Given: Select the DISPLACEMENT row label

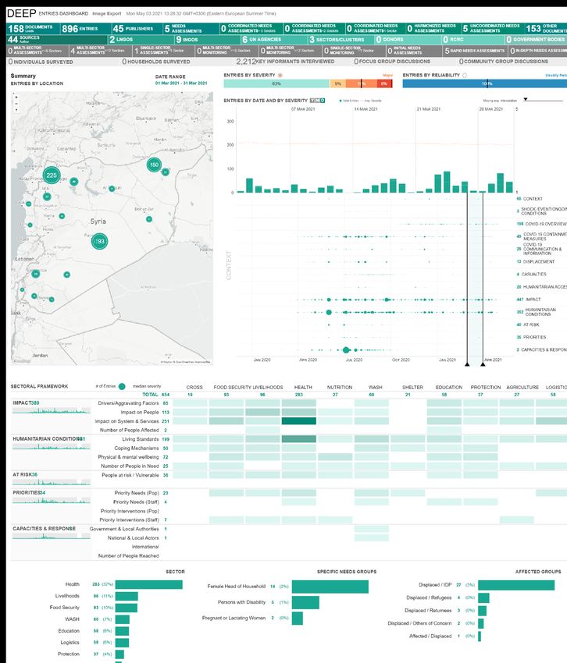Looking at the screenshot, I should [539, 262].
